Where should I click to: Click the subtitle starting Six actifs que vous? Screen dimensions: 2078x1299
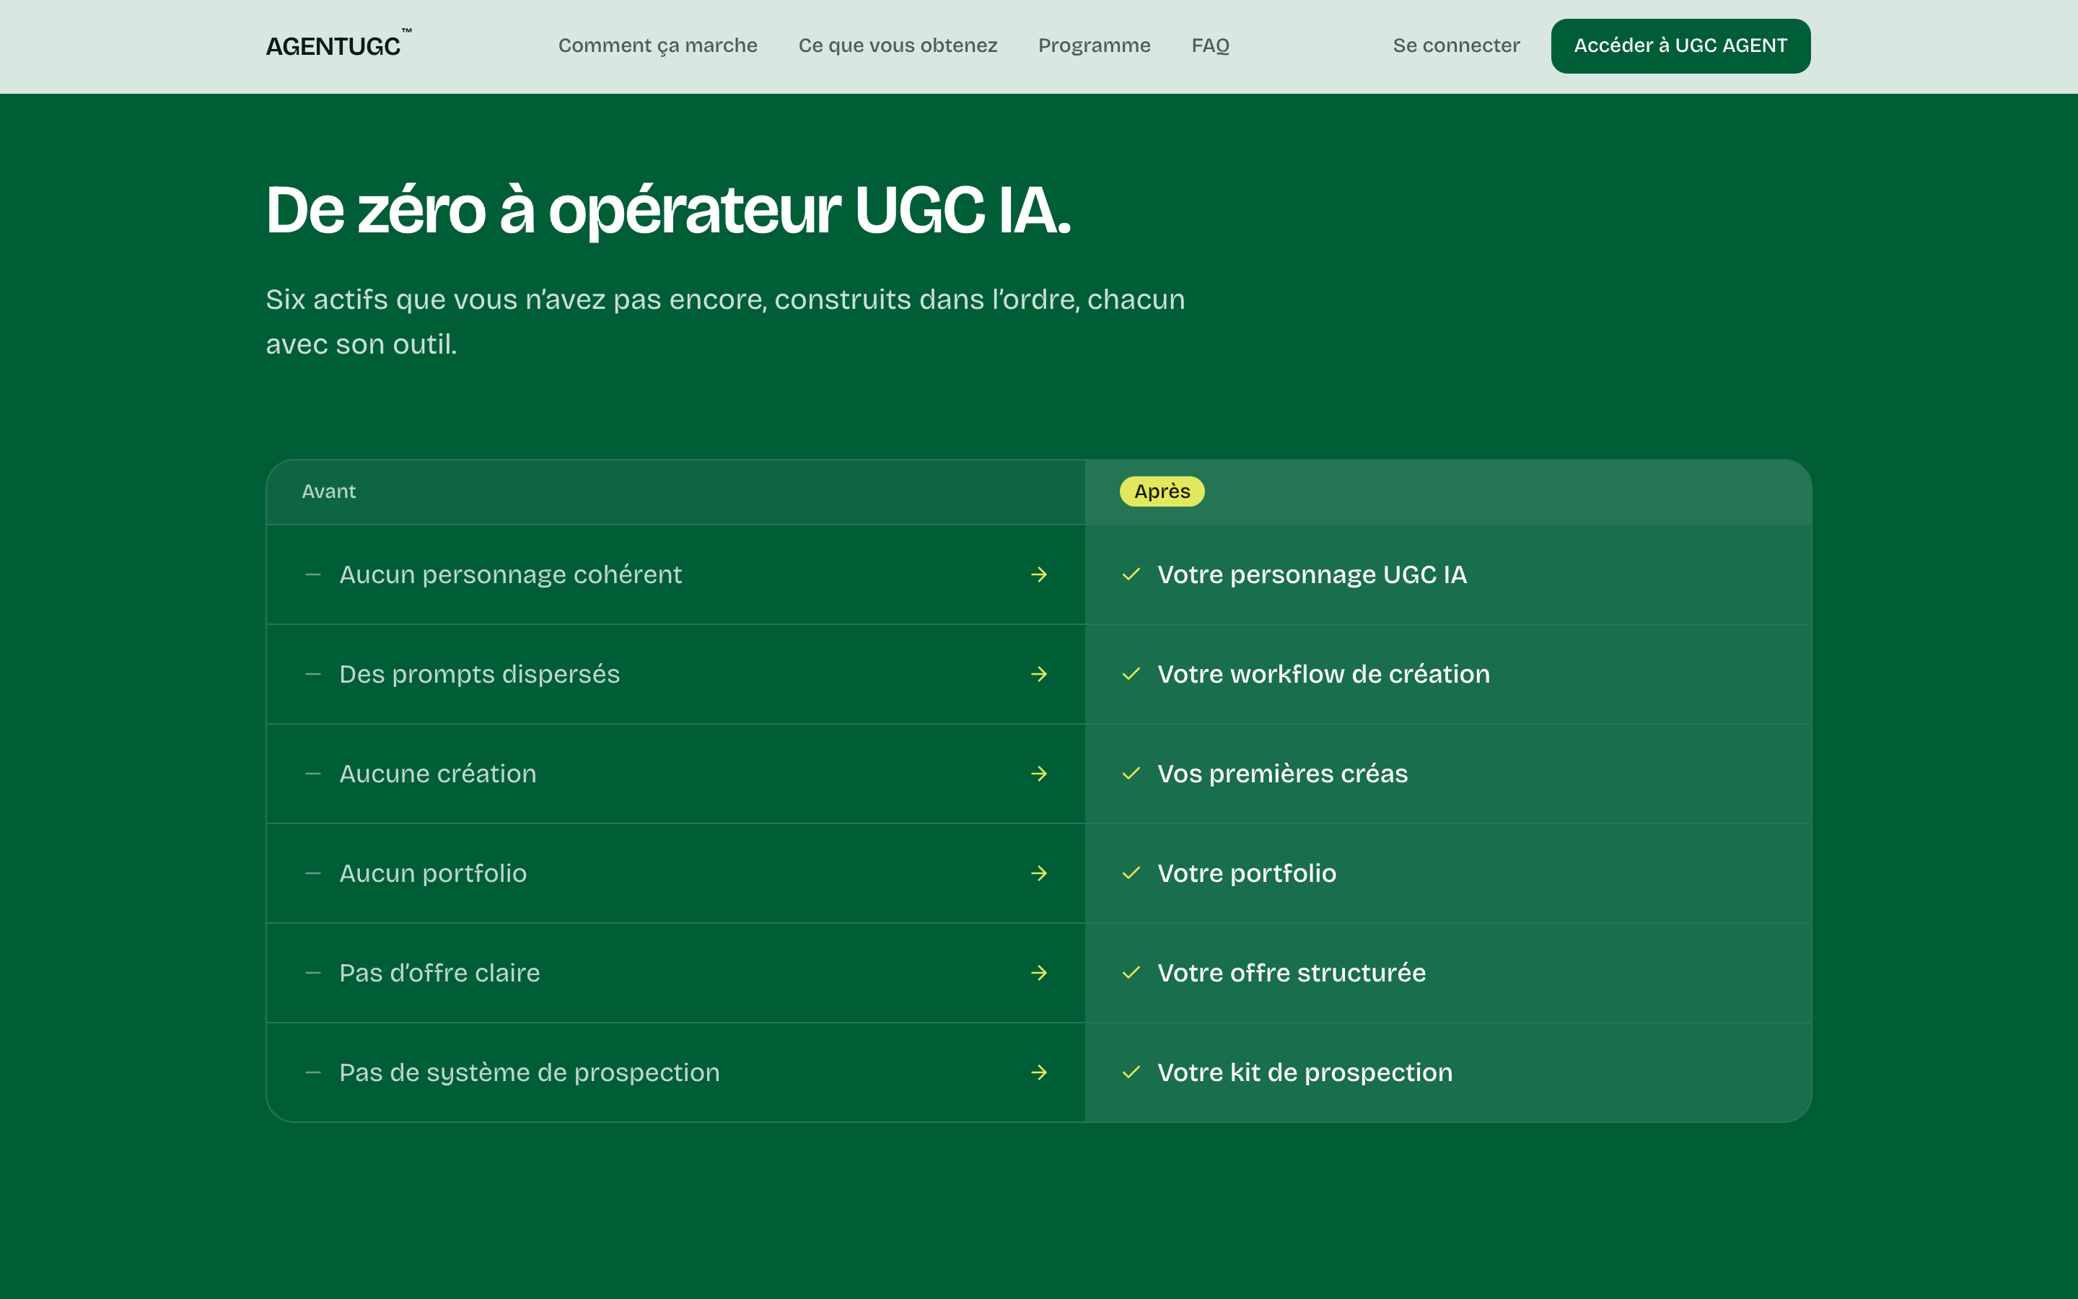724,321
